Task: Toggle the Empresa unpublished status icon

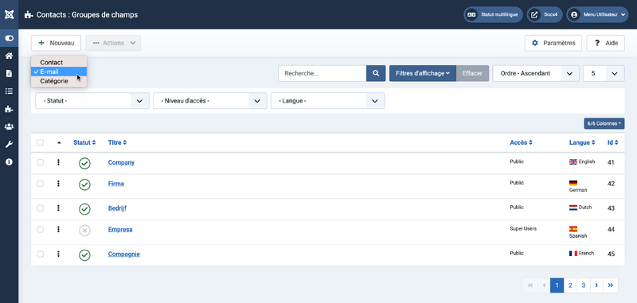Action: (x=84, y=231)
